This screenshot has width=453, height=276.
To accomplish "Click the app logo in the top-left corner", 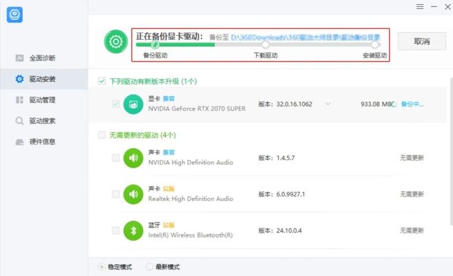I will (14, 14).
